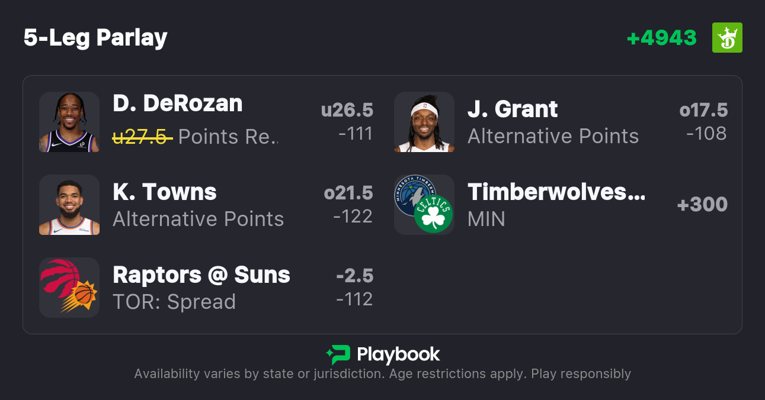Select the Raptors @ Suns matchup
765x400 pixels.
click(201, 275)
